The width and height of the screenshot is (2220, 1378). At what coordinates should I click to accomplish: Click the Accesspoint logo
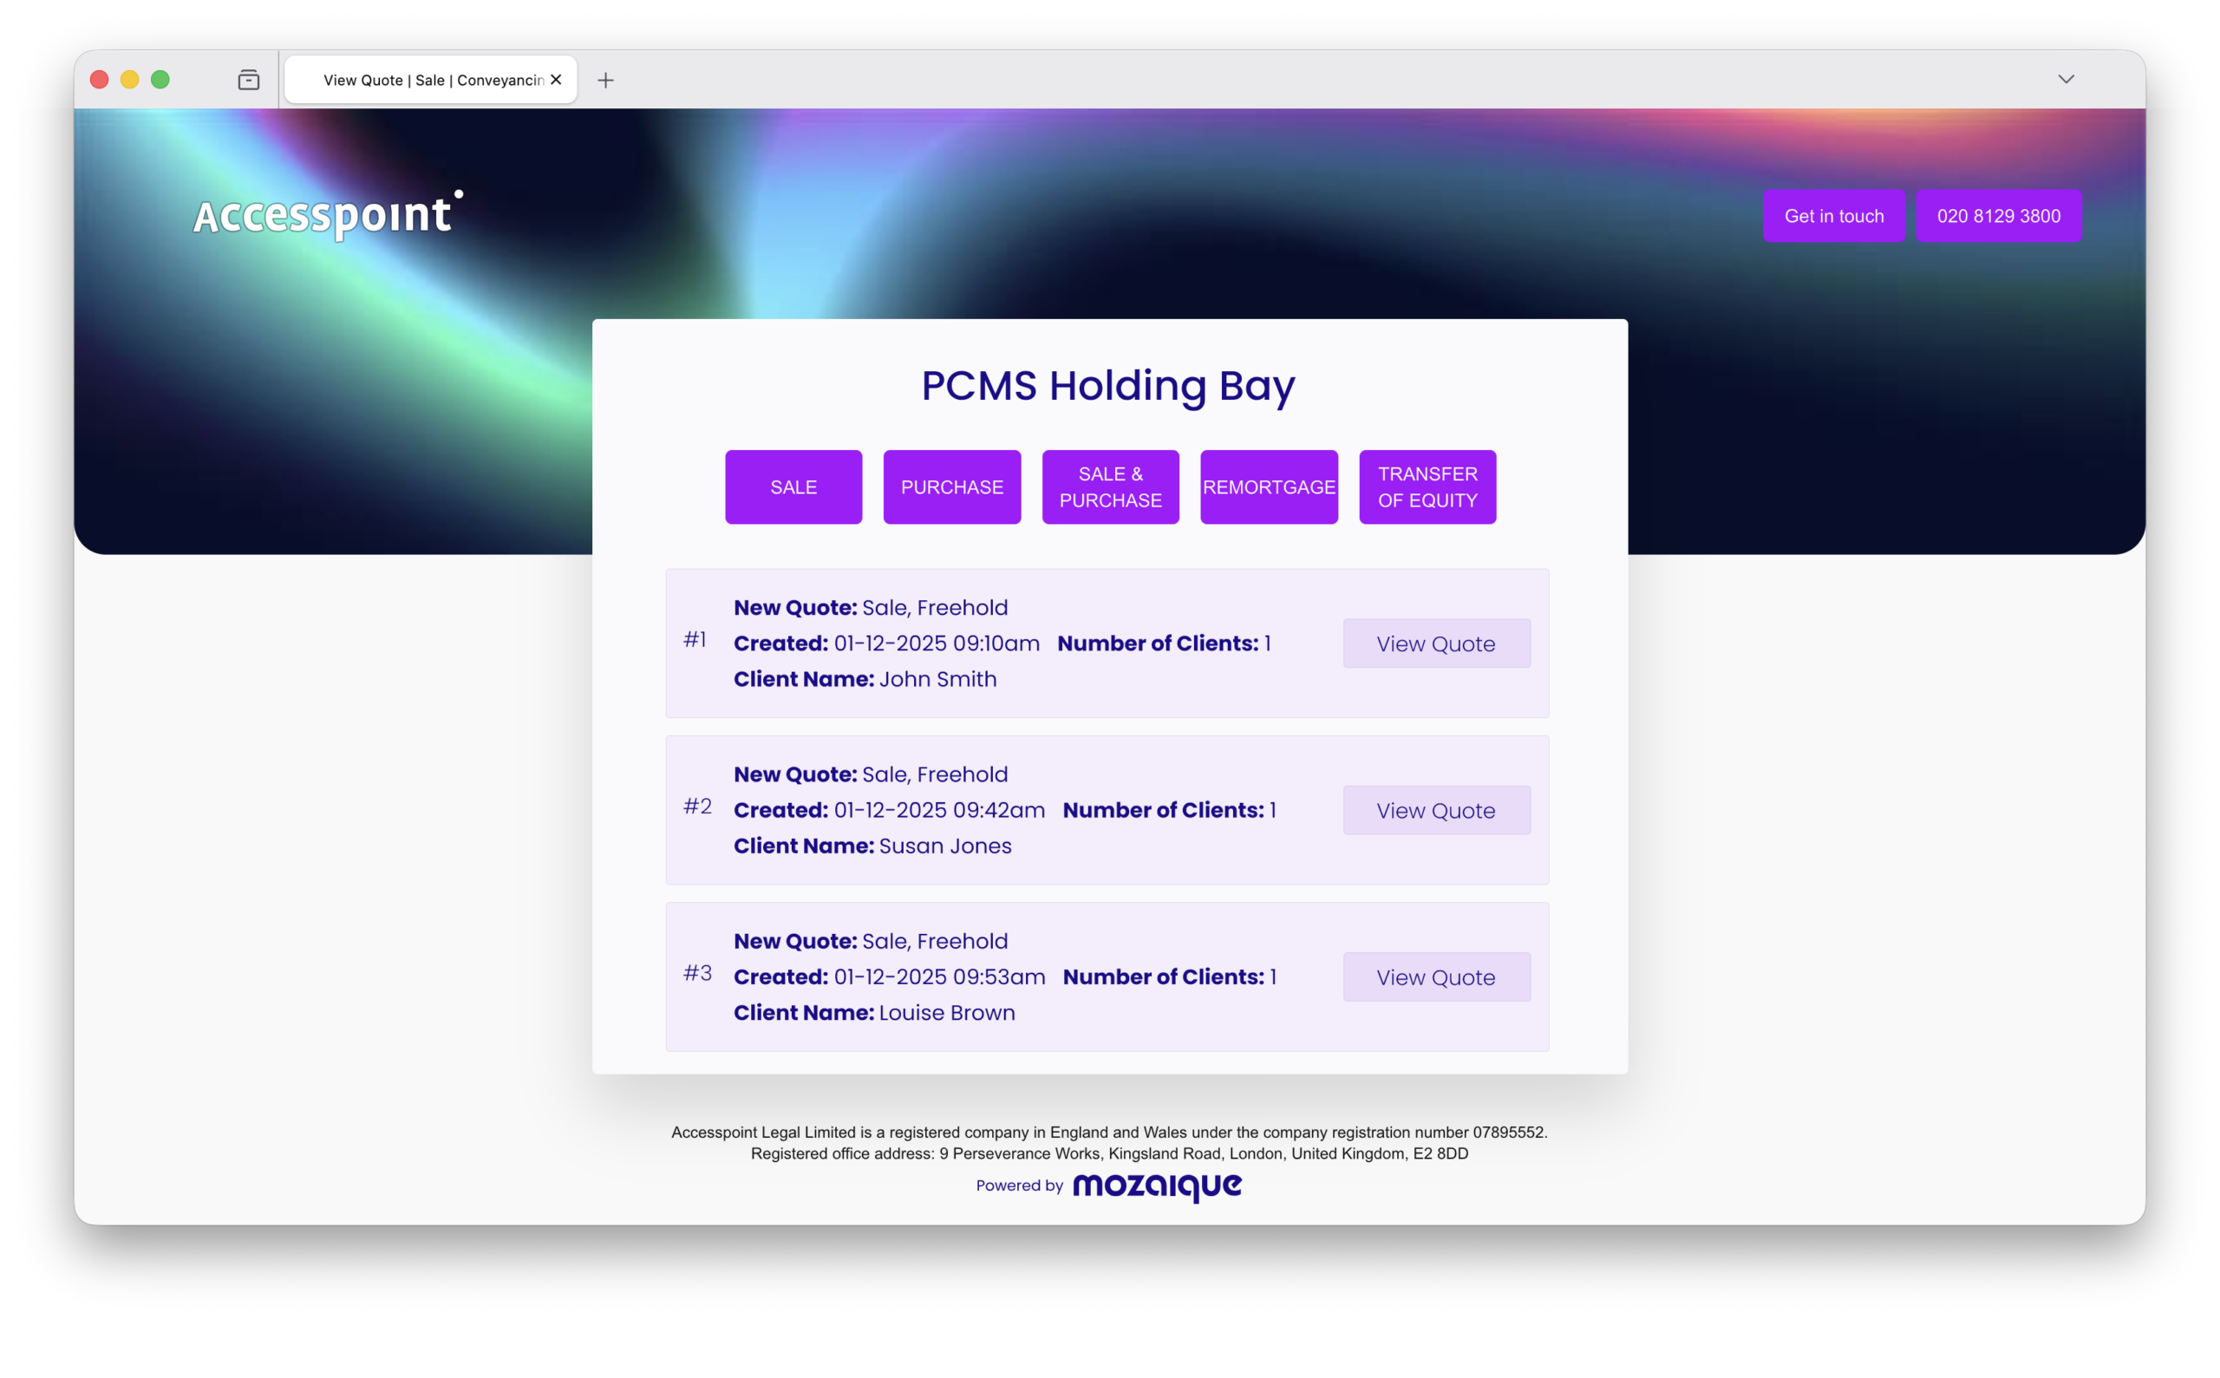click(x=327, y=215)
